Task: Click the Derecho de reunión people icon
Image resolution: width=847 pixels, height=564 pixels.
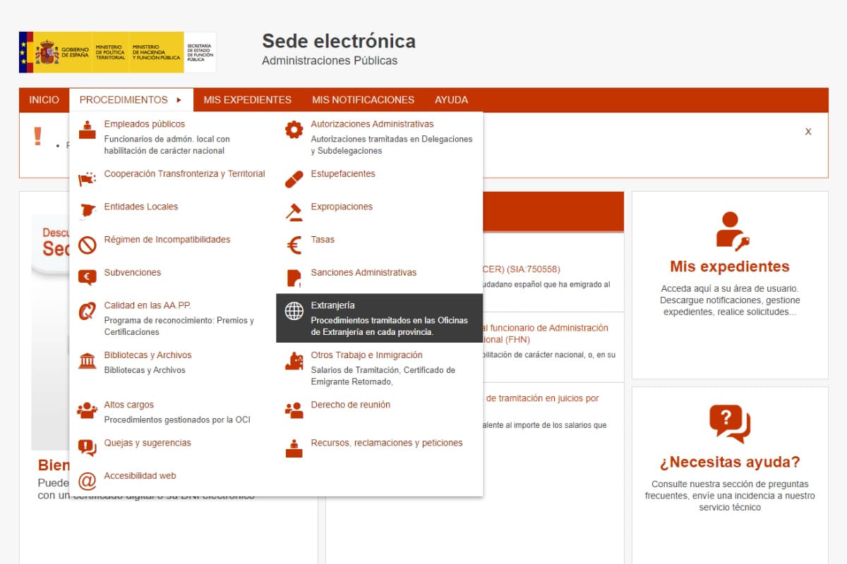Action: point(294,410)
